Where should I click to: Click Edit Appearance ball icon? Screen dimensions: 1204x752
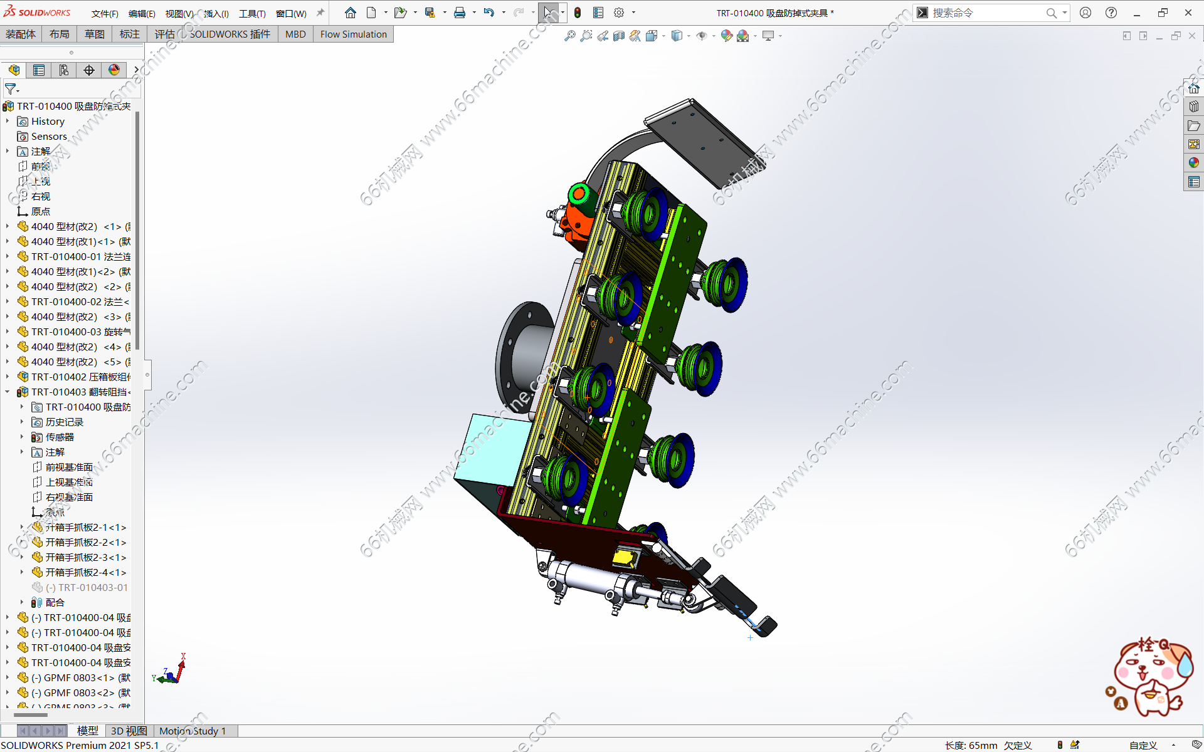click(726, 36)
